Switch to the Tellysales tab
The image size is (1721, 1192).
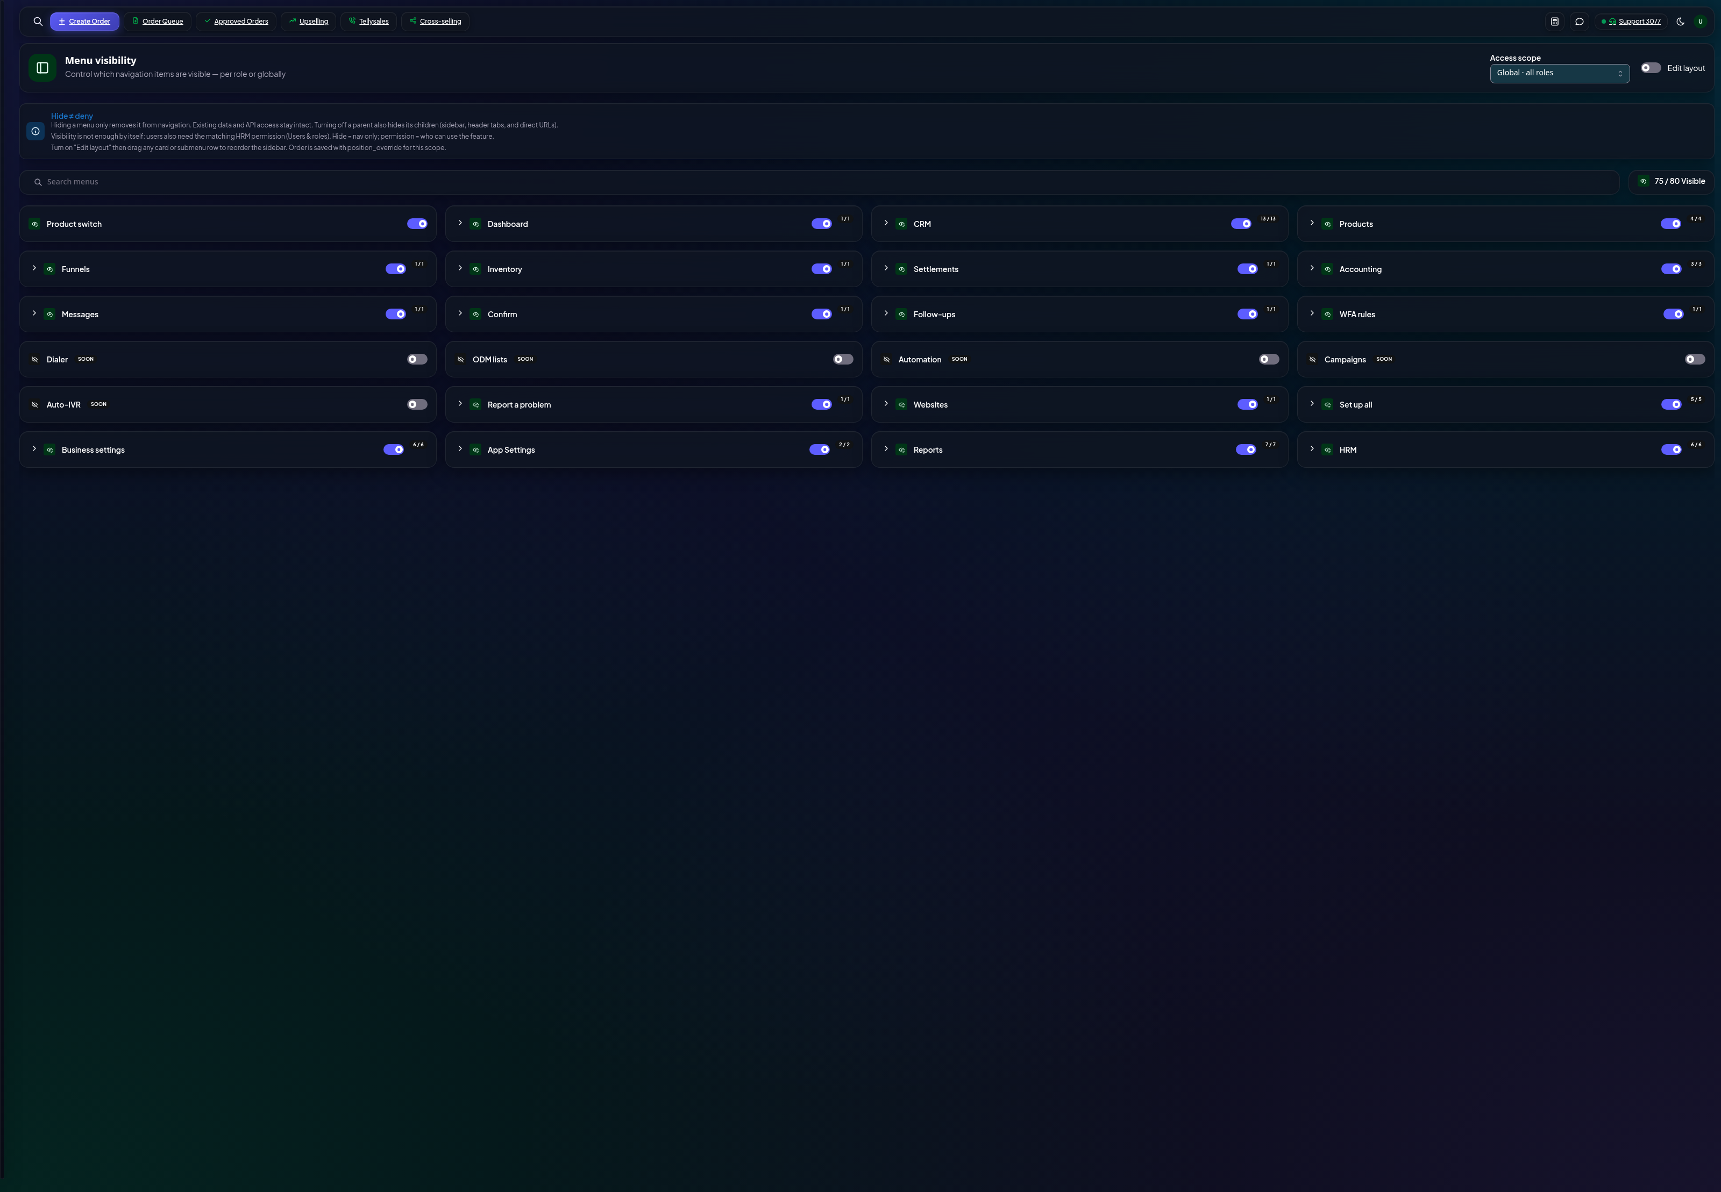[x=369, y=22]
